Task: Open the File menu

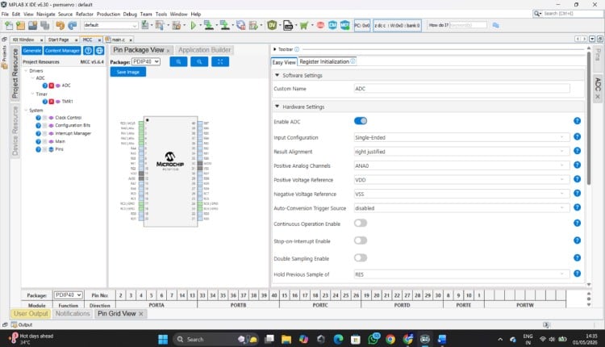Action: [5, 15]
